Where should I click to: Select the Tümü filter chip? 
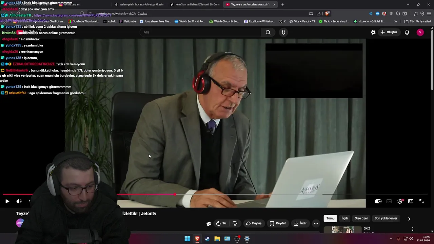point(330,218)
